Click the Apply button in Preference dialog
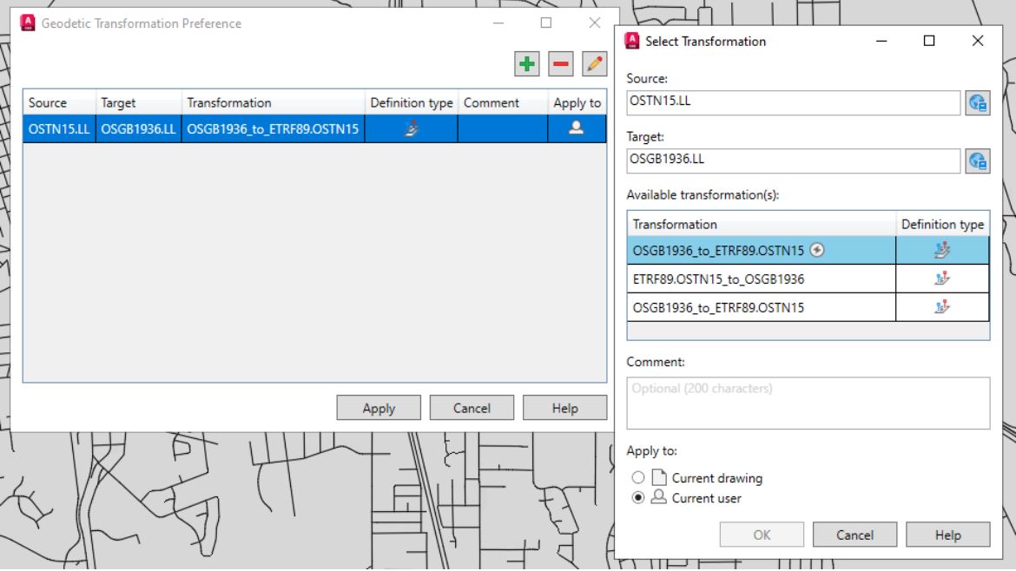Viewport: 1016px width, 571px height. click(x=379, y=408)
